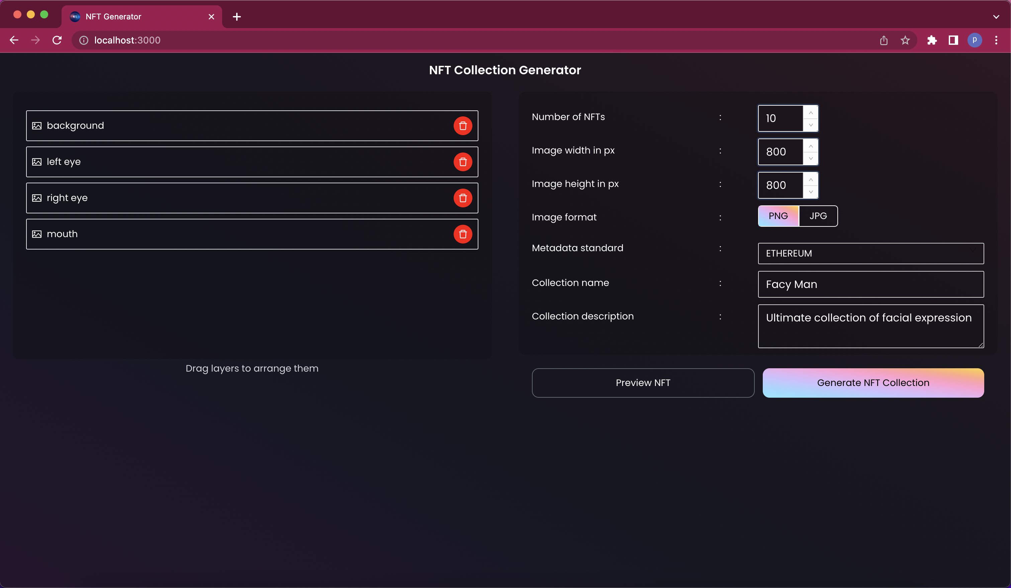Click Generate NFT Collection button
Viewport: 1011px width, 588px height.
(x=873, y=383)
